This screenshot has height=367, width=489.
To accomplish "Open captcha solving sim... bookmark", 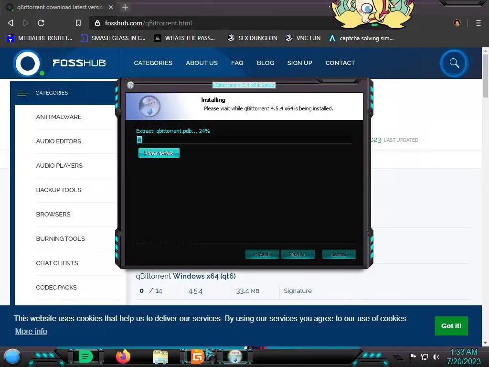I will pyautogui.click(x=362, y=38).
